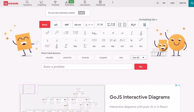Image resolution: width=194 pixels, height=112 pixels.
Task: Insert the square root symbol
Action: pos(66,33)
